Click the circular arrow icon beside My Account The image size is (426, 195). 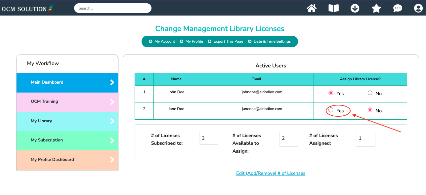[x=151, y=41]
